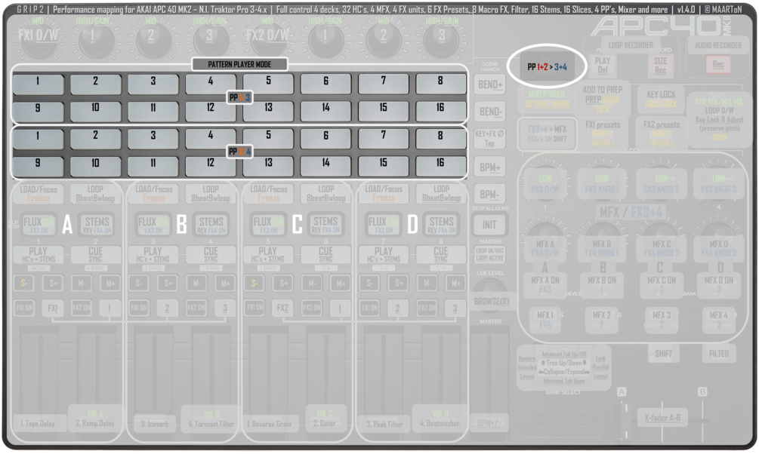Click deck A S- button
The image size is (759, 454).
pyautogui.click(x=23, y=284)
